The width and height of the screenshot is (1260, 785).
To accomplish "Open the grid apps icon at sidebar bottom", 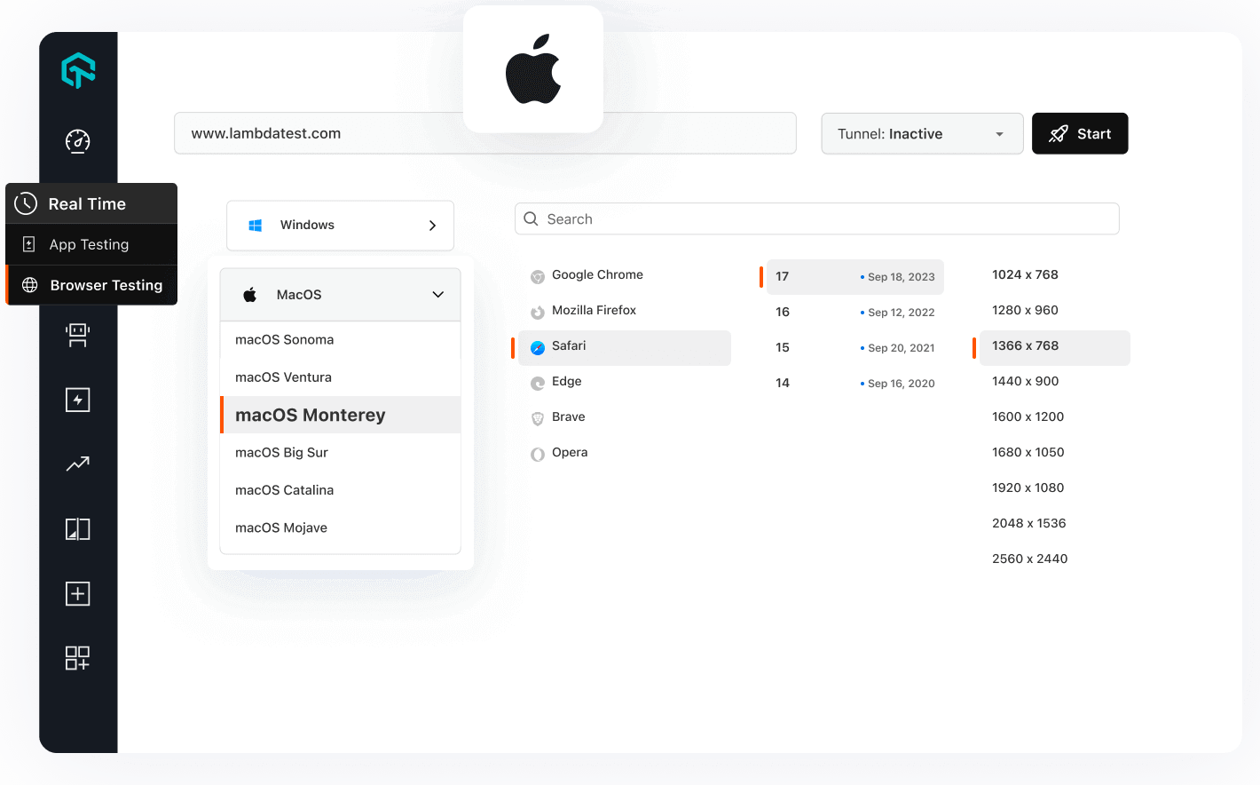I will 77,658.
